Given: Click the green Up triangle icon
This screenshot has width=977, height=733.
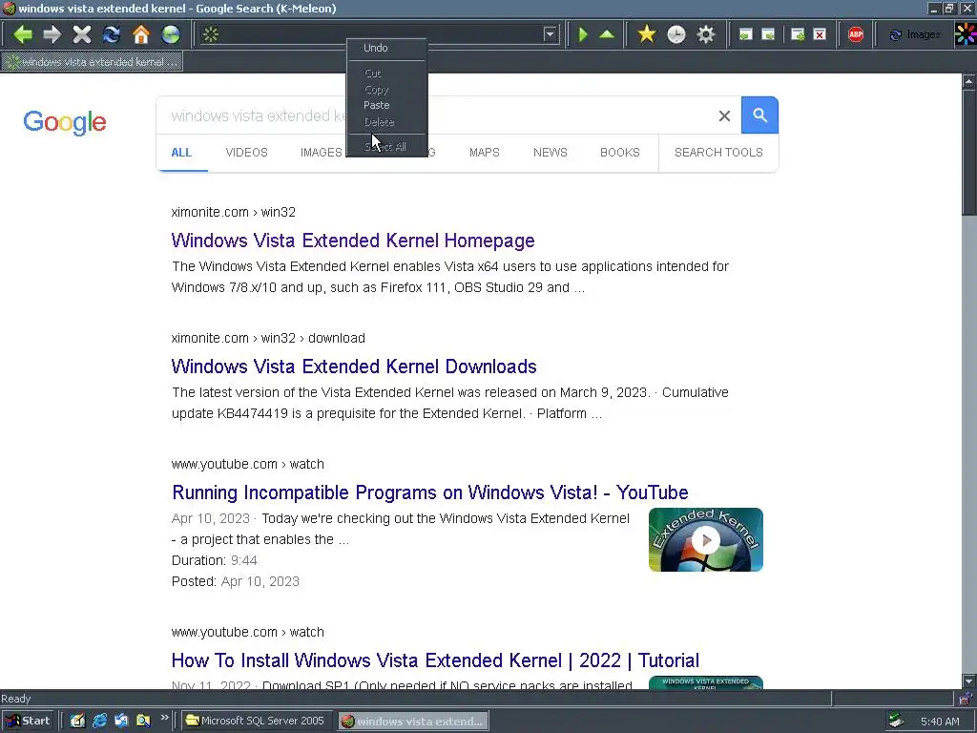Looking at the screenshot, I should (606, 34).
